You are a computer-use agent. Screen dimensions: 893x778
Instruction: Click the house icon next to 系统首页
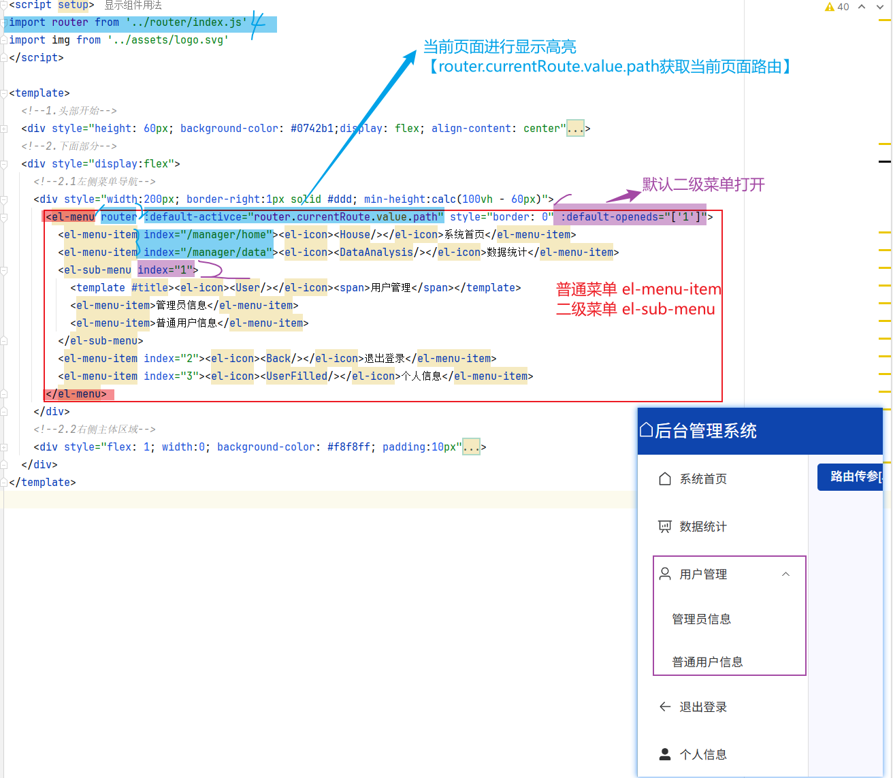pos(665,479)
